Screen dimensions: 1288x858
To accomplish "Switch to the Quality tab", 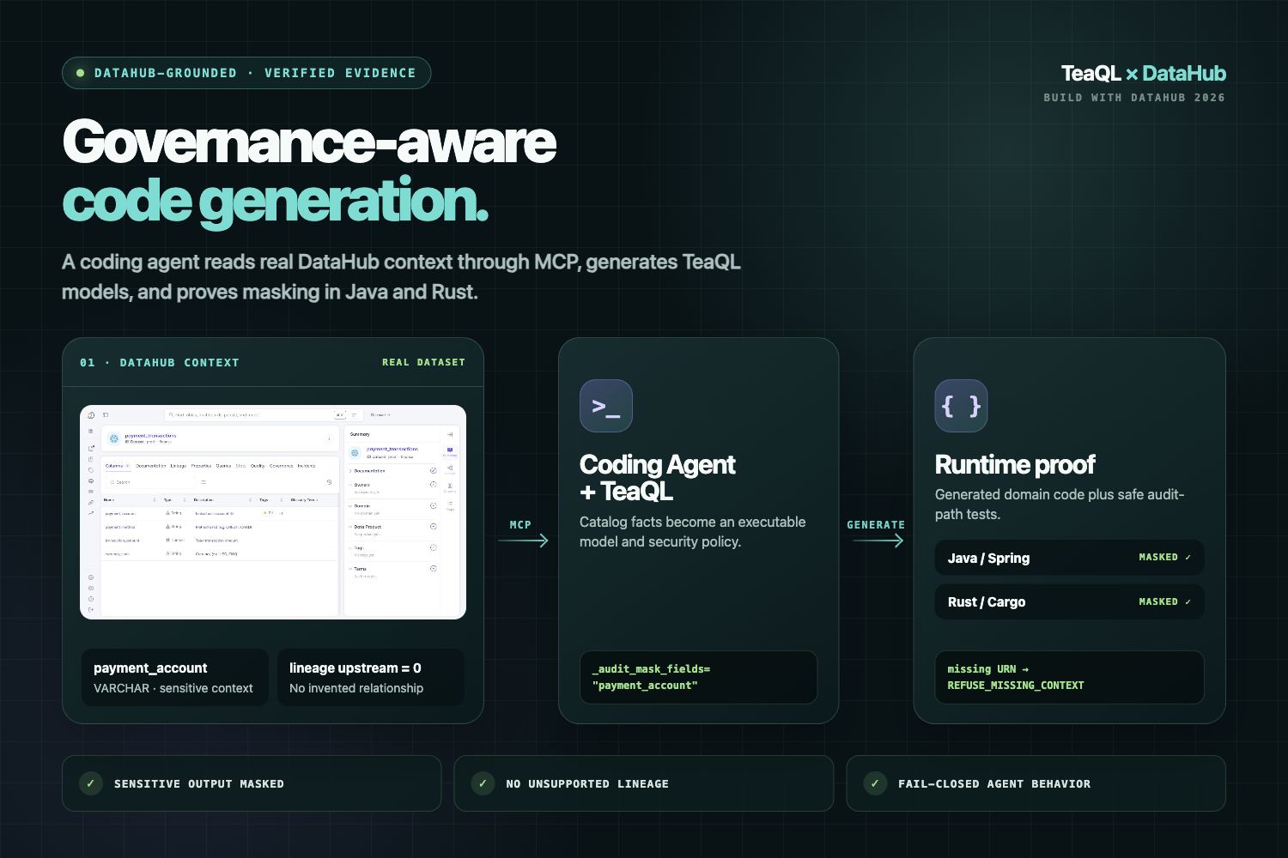I will point(258,466).
